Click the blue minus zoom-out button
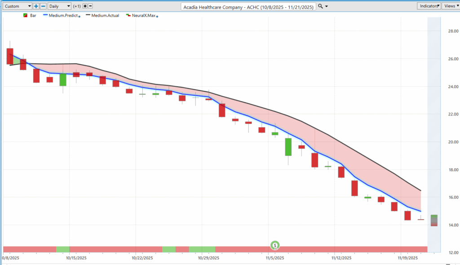Viewport: 460px width, 265px height. [43, 6]
